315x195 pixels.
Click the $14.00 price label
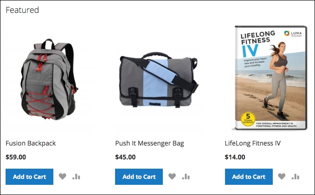click(x=235, y=157)
